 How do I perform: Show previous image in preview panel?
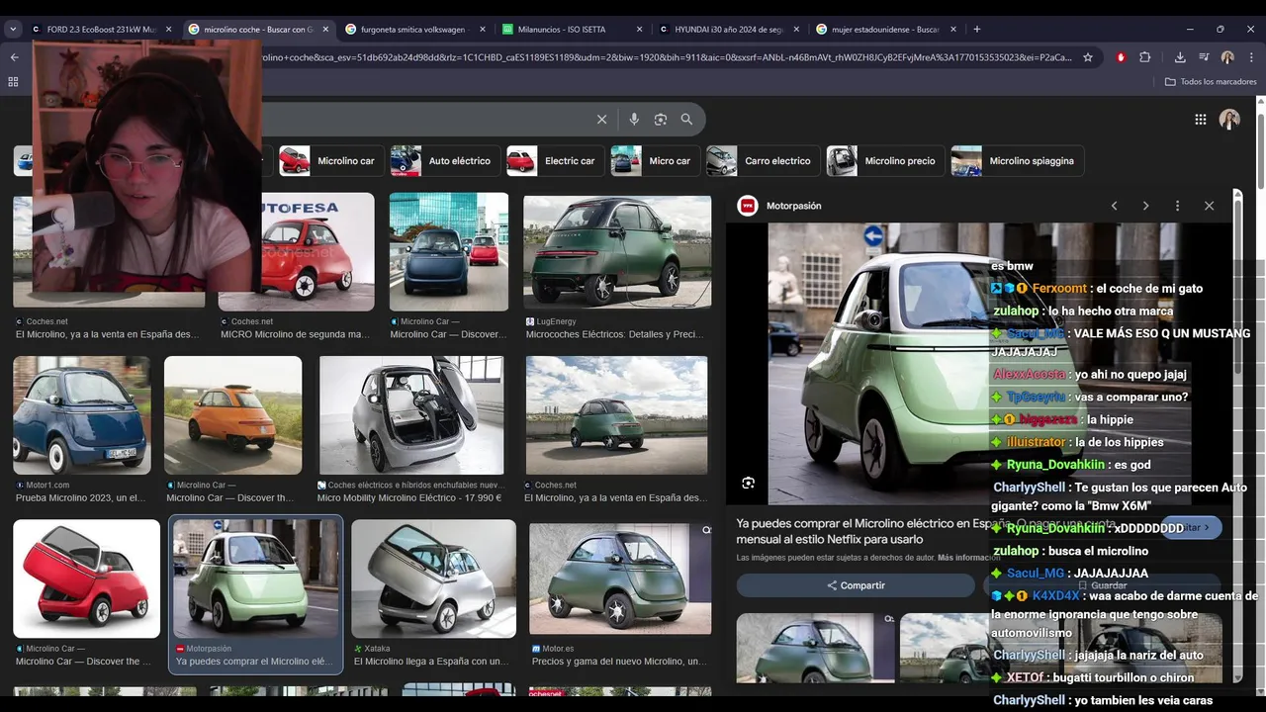coord(1114,206)
